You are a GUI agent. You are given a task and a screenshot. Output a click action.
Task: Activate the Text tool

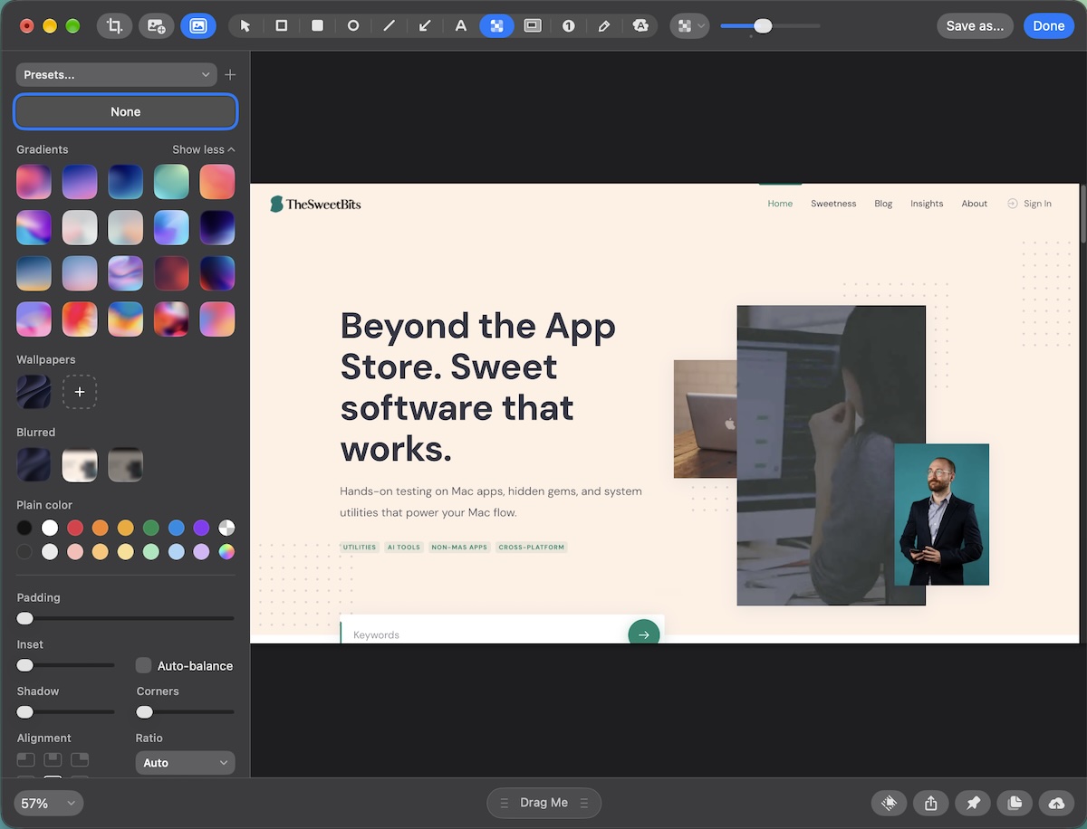[461, 26]
